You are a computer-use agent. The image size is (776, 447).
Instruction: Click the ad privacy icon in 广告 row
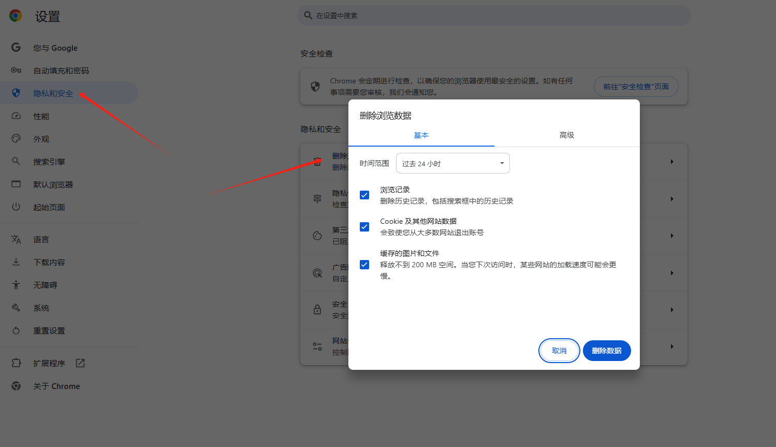coord(317,273)
